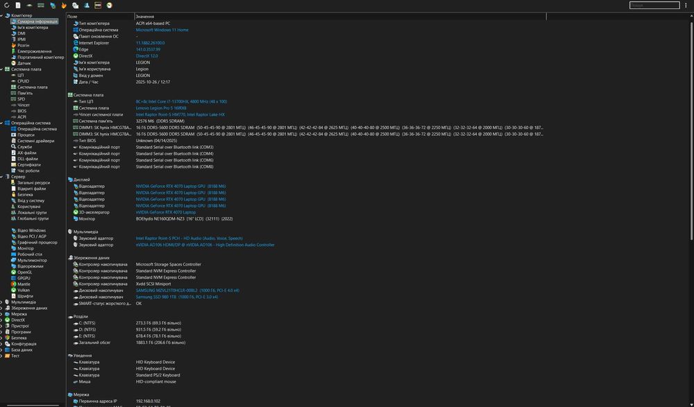Select Відео PCI / AGP tree item

[x=28, y=236]
